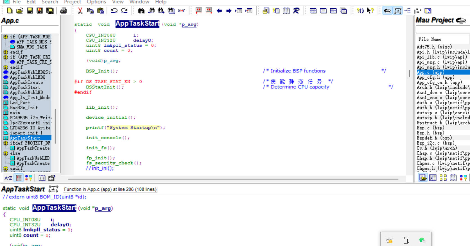Toggle the list view button beside A-Z
470x246 pixels.
point(19,178)
